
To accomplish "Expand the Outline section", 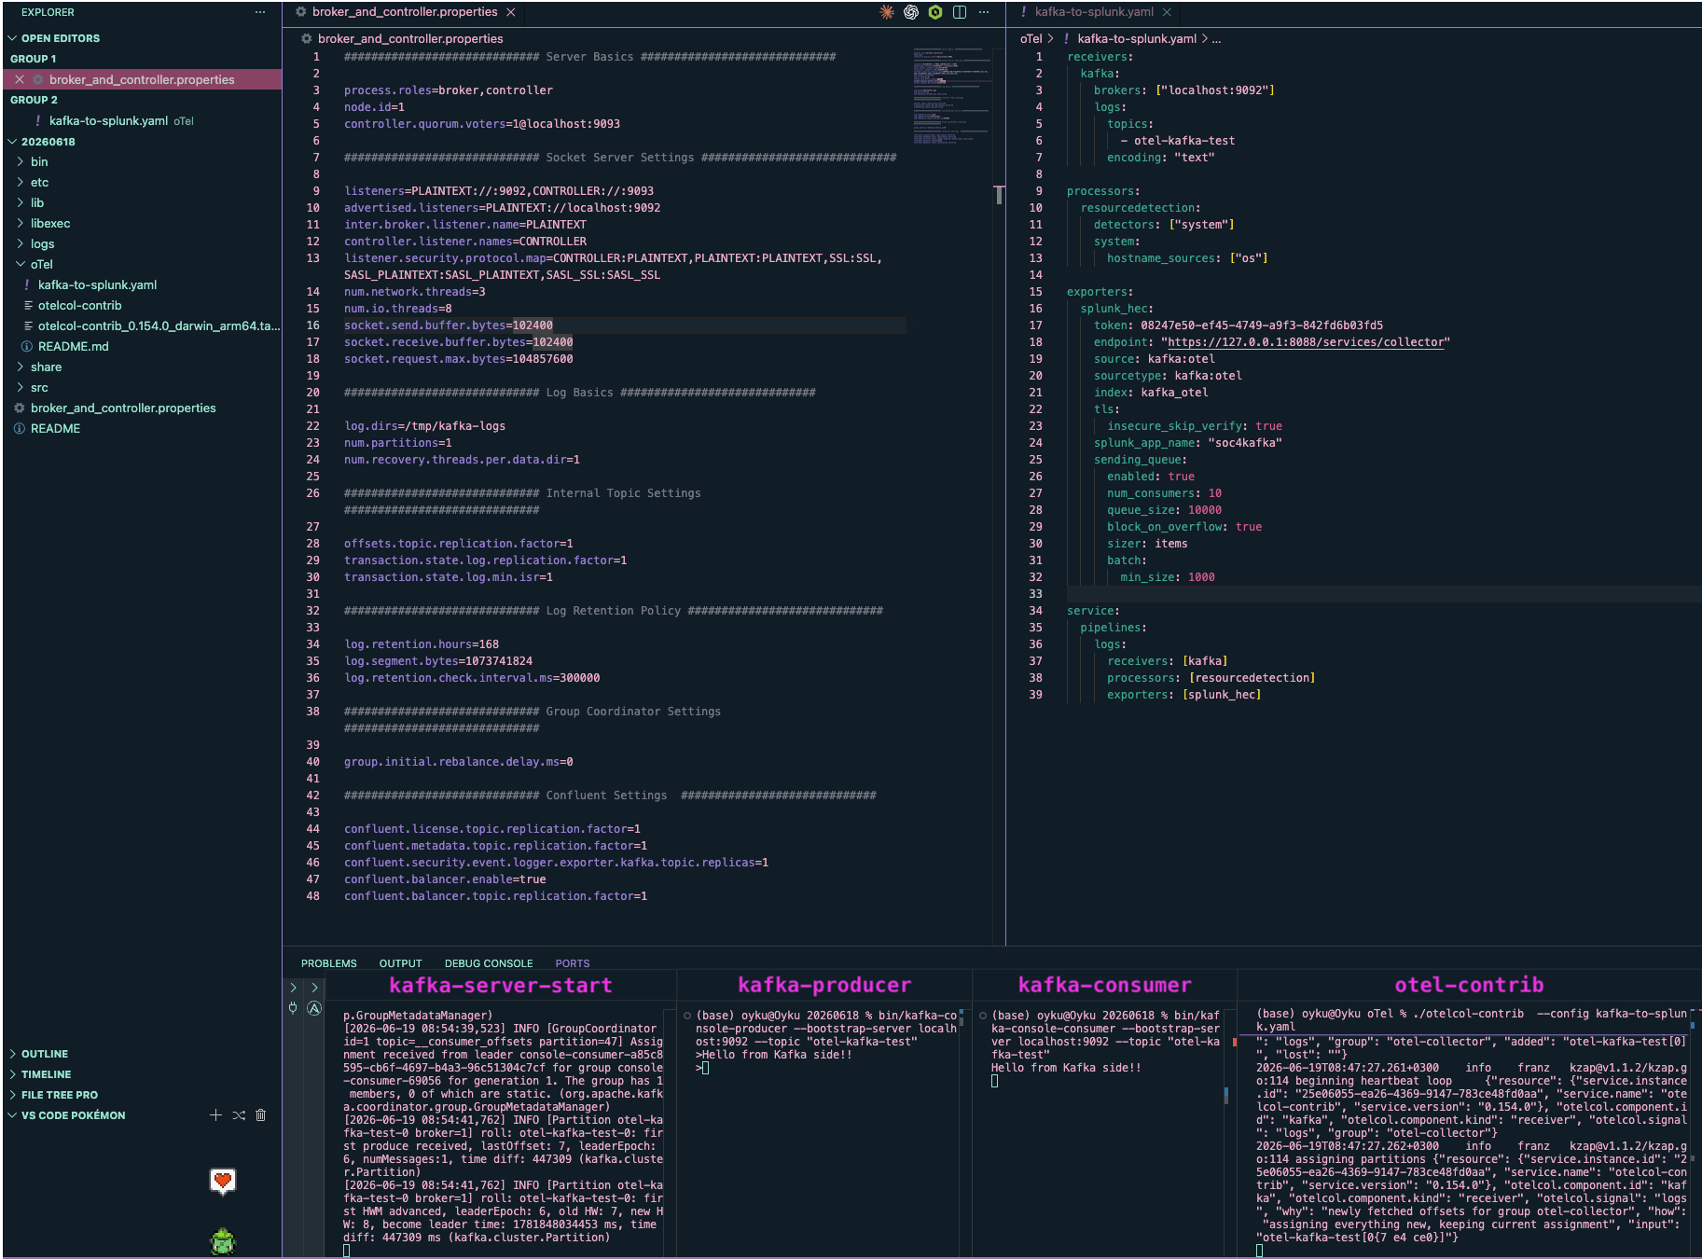I will [x=12, y=1053].
